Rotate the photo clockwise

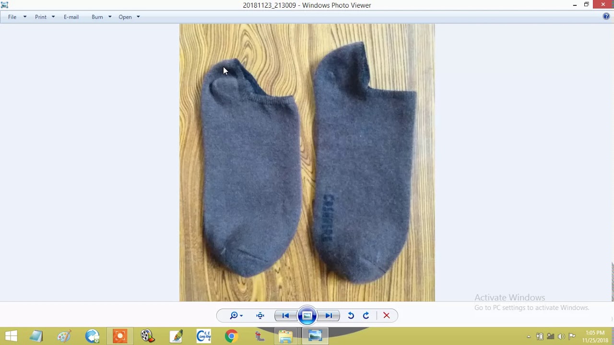click(x=366, y=315)
